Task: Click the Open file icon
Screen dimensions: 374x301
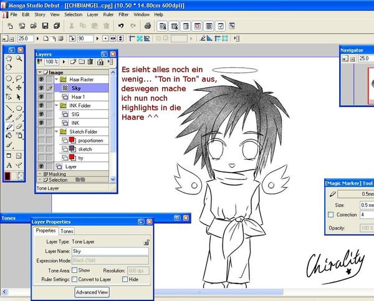Action: point(34,26)
